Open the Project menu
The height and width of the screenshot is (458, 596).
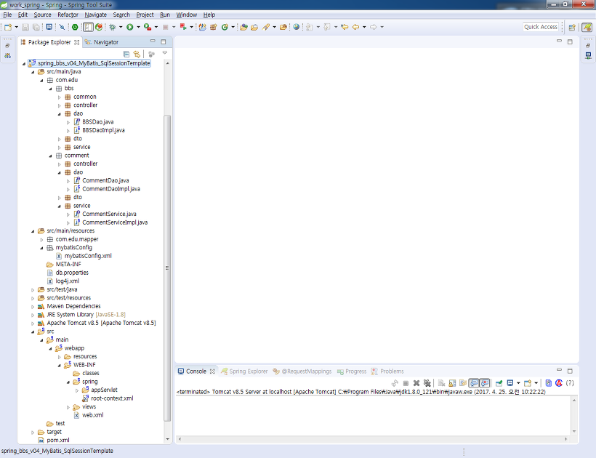(x=145, y=15)
